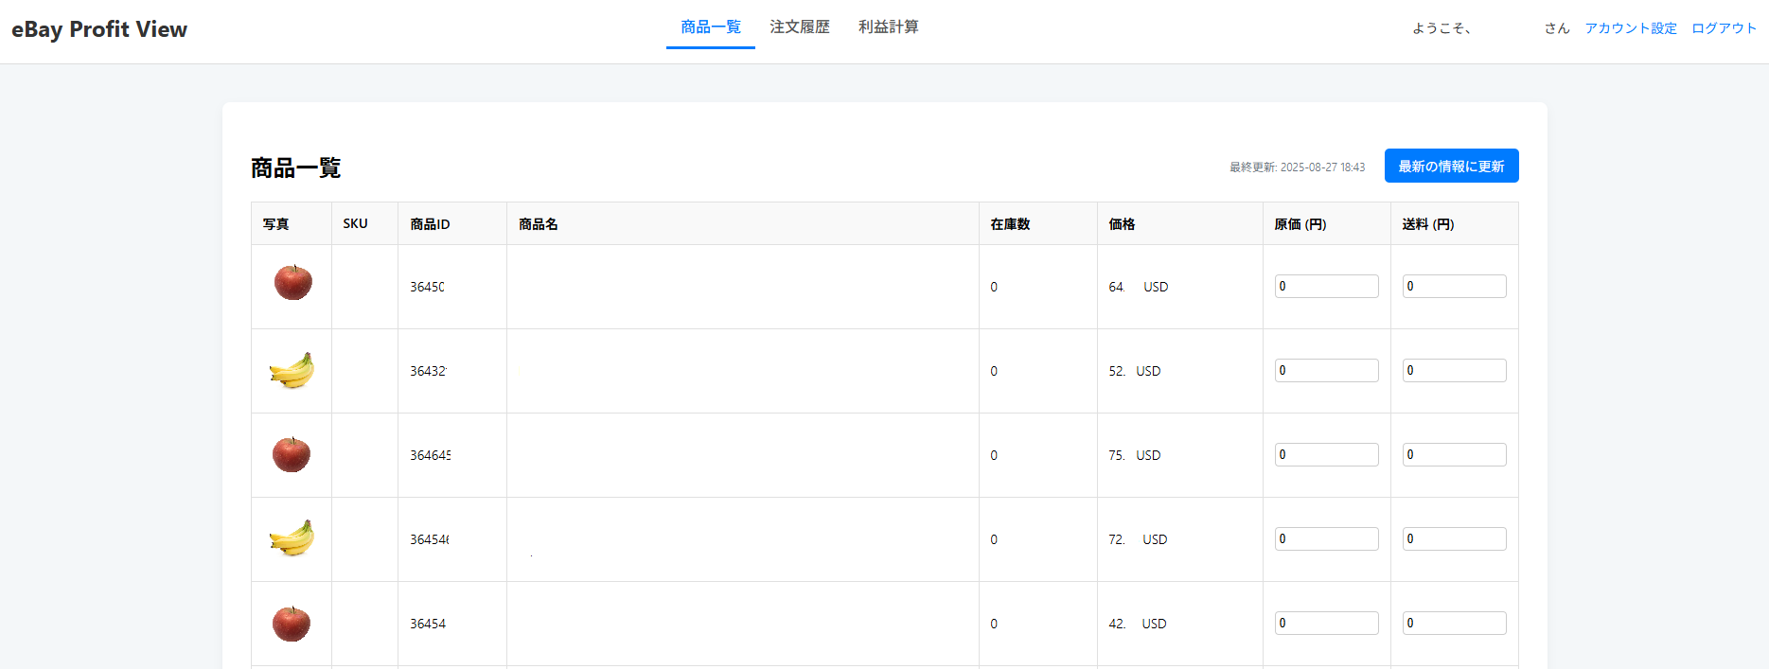
Task: Open アカウント設定 link
Action: [x=1630, y=28]
